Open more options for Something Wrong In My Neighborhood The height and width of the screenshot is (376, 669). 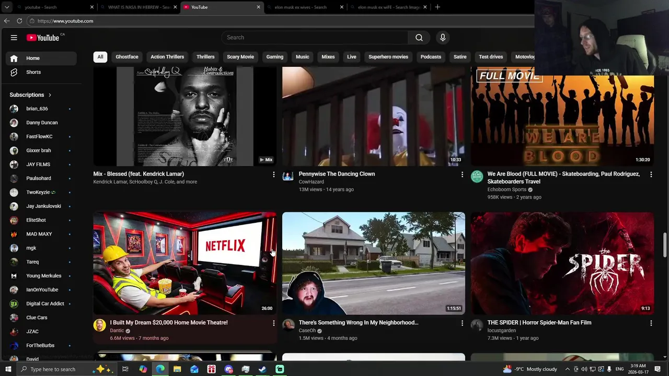tap(462, 323)
